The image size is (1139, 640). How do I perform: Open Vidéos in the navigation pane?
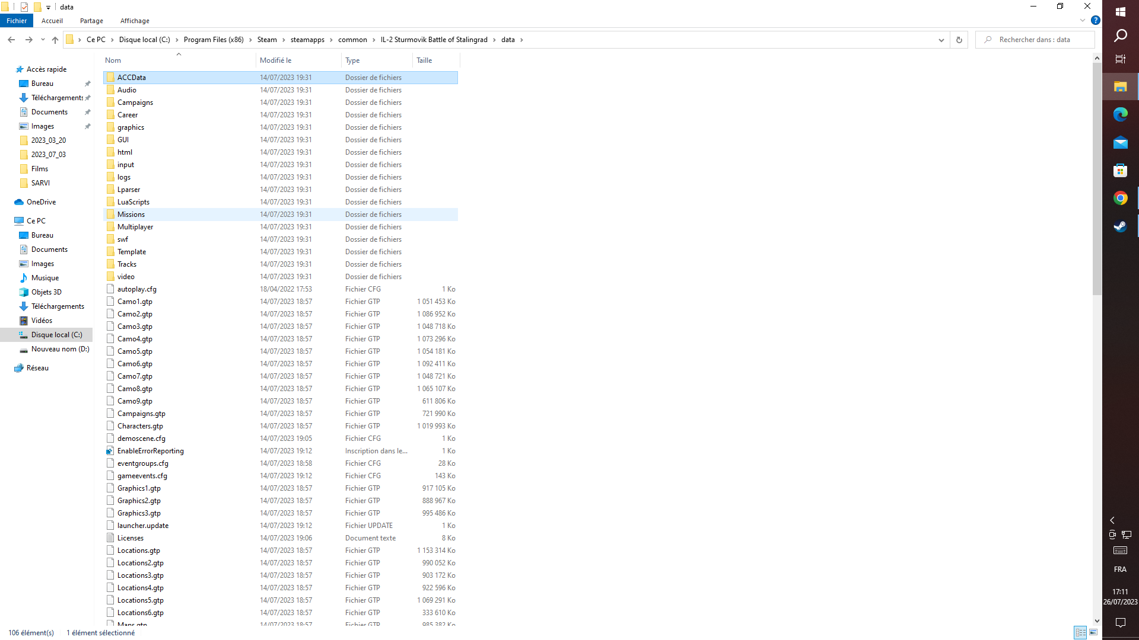(x=42, y=321)
